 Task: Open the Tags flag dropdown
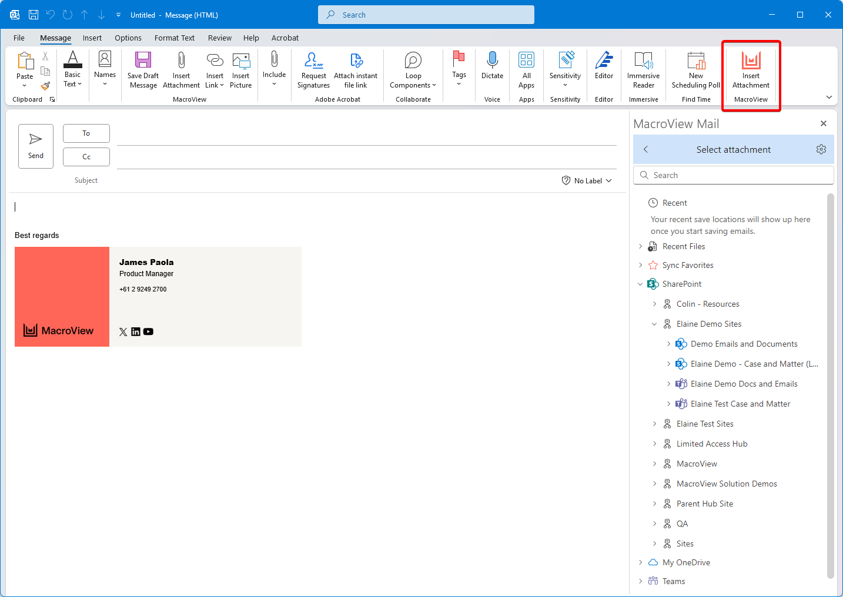(459, 69)
